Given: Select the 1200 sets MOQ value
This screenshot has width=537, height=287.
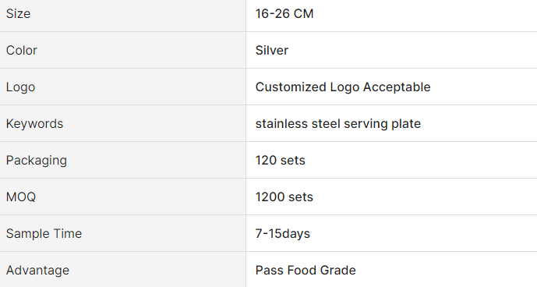Looking at the screenshot, I should [x=284, y=197].
